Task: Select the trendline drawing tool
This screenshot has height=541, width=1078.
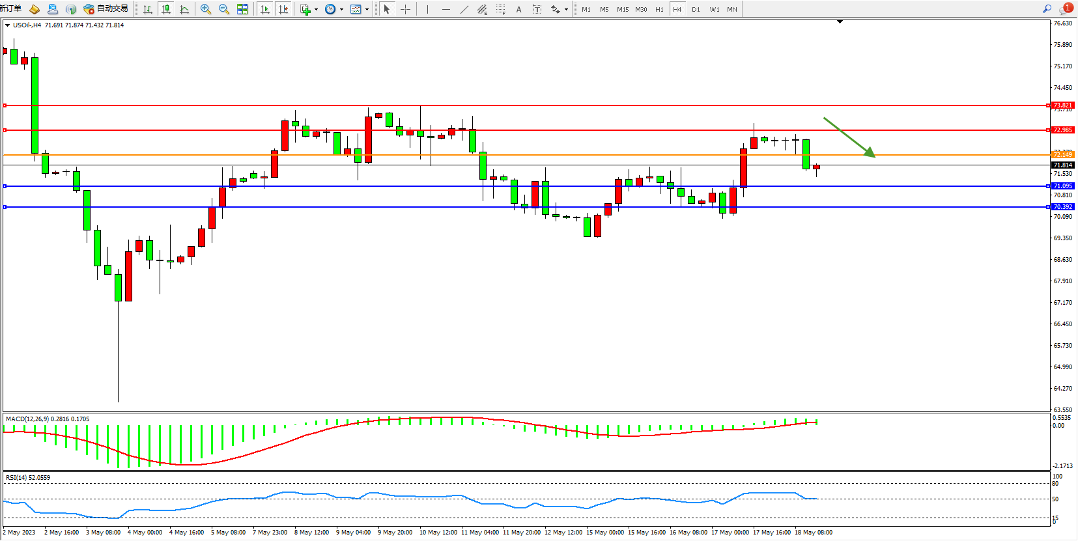Action: 464,9
